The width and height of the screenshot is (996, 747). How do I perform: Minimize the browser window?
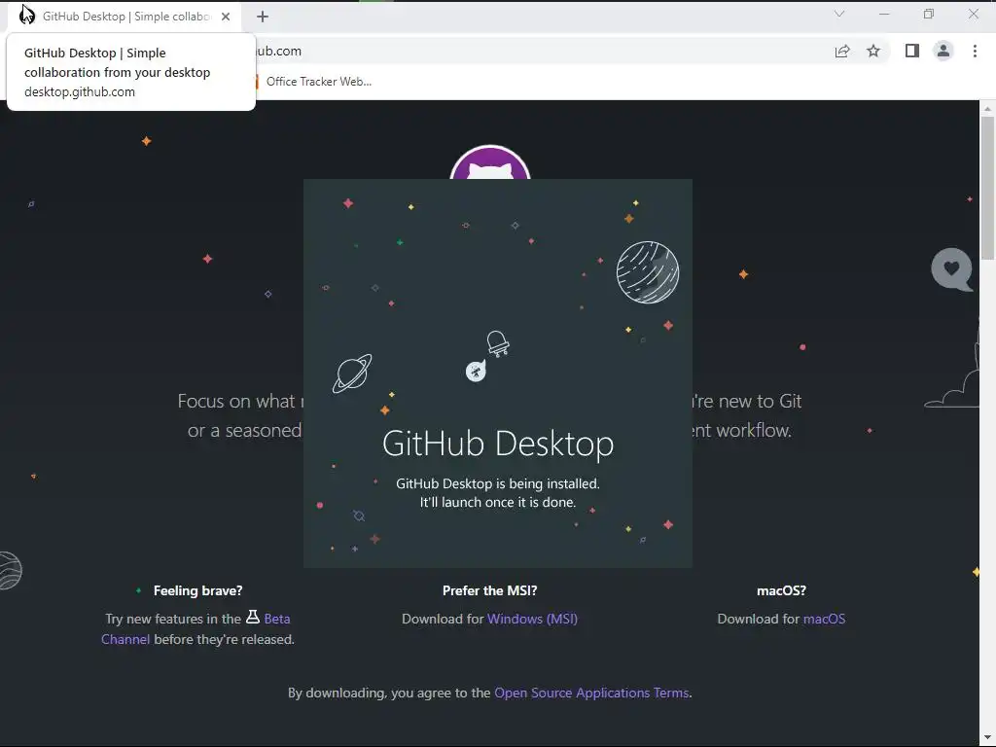click(x=884, y=14)
